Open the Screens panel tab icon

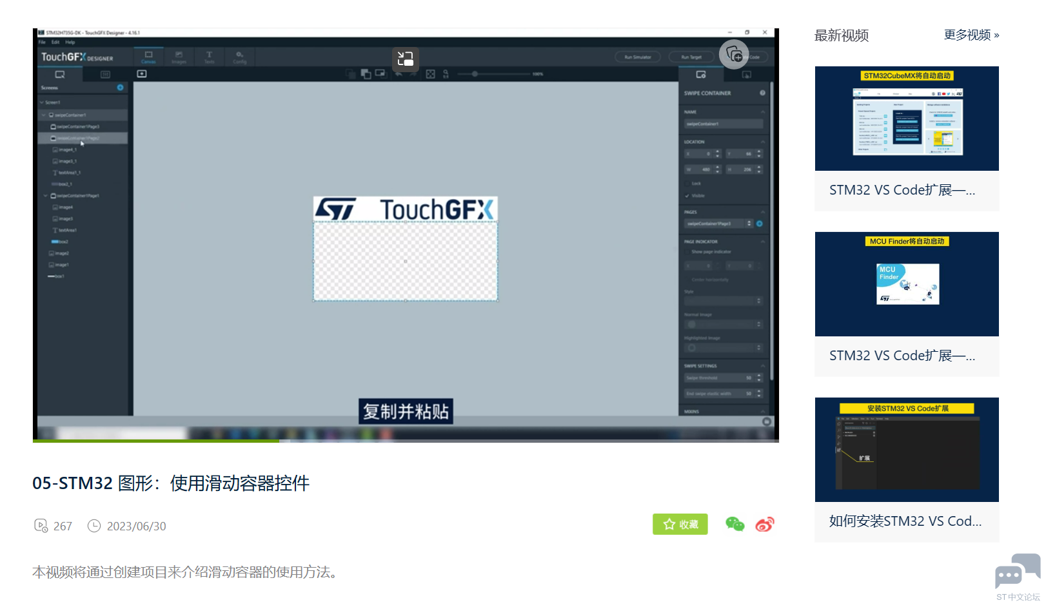pyautogui.click(x=60, y=74)
